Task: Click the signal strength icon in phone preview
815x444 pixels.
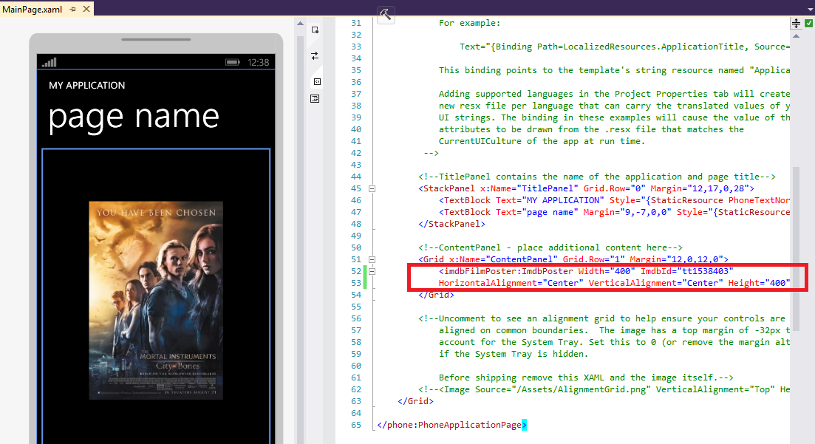Action: (x=50, y=62)
